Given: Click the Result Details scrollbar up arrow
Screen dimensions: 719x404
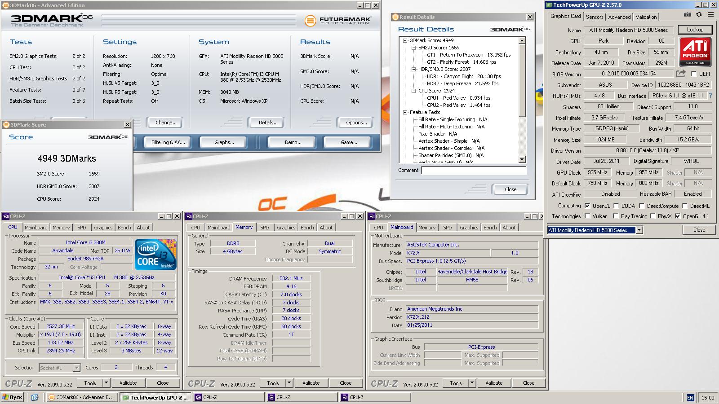Looking at the screenshot, I should 522,41.
